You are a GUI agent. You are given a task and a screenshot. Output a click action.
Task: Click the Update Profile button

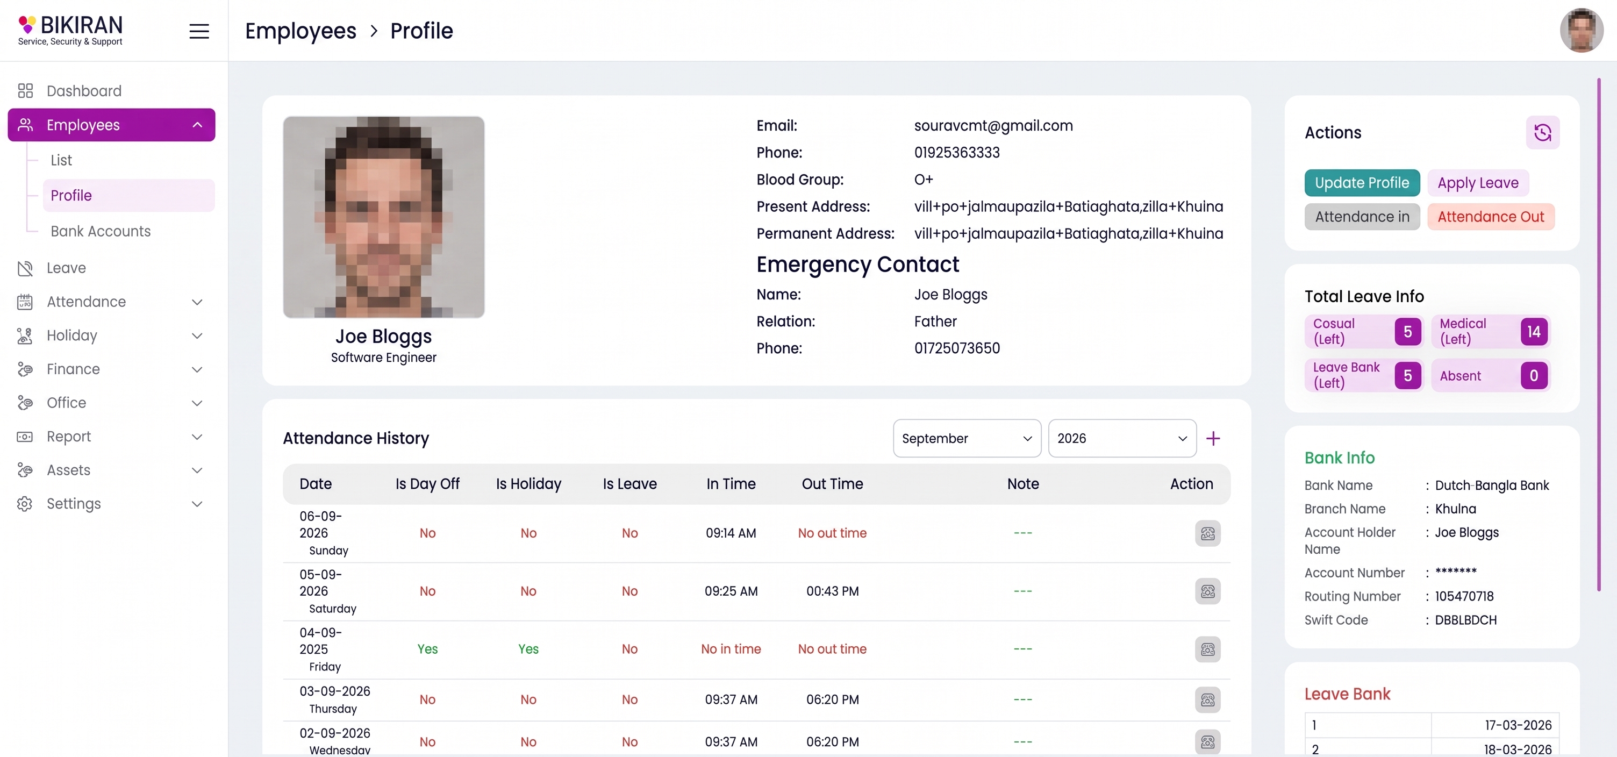(x=1362, y=183)
